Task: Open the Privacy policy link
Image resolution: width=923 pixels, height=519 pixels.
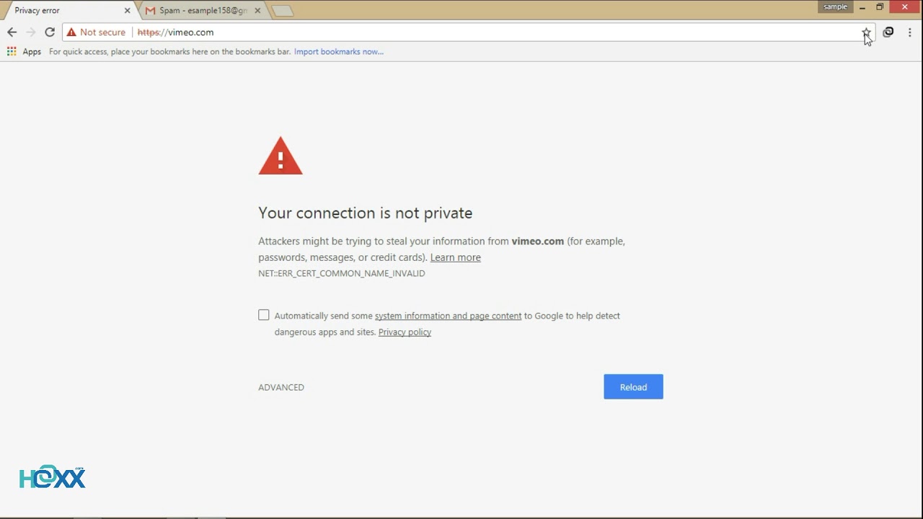Action: 405,332
